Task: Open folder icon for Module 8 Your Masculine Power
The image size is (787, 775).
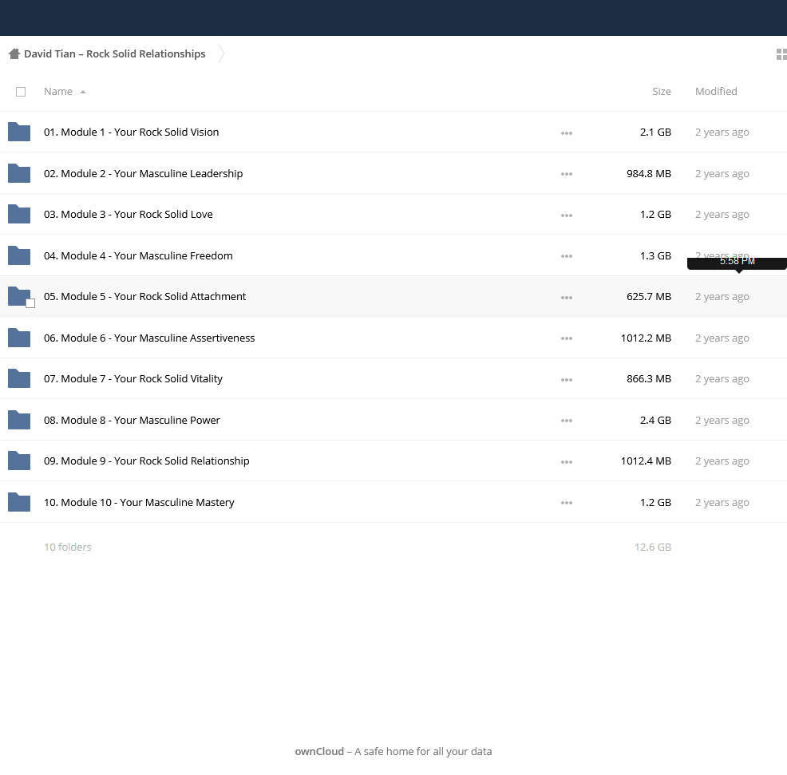Action: pyautogui.click(x=19, y=420)
